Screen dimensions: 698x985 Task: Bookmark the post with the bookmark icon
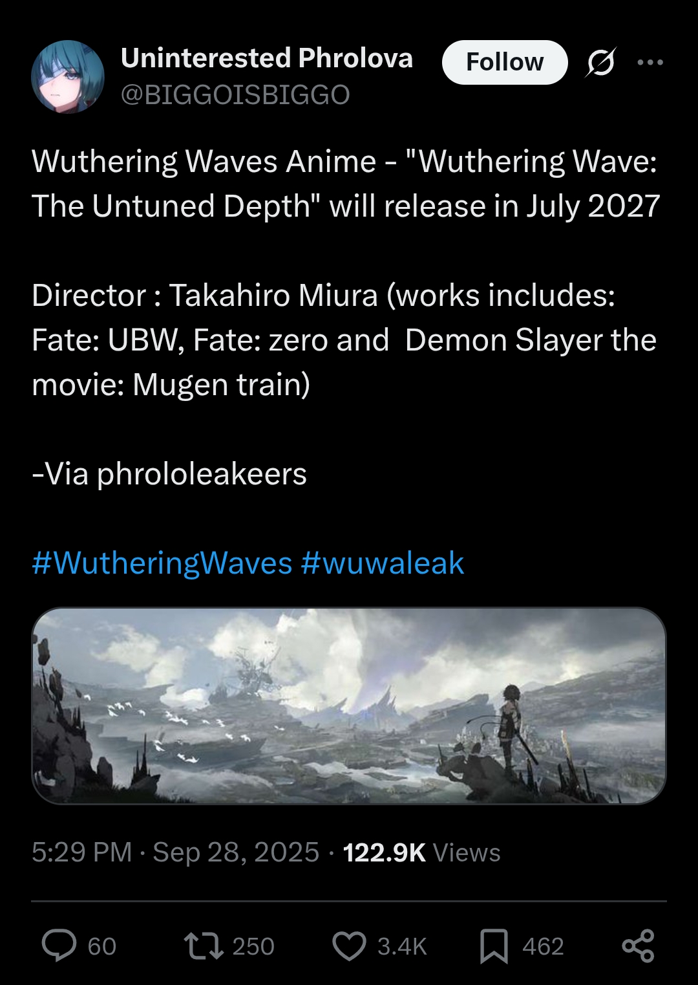(x=494, y=946)
